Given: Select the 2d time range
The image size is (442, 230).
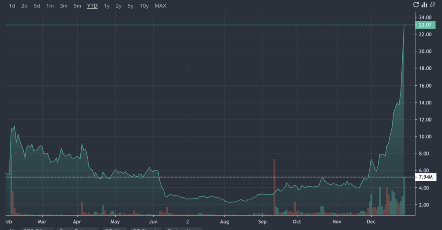Looking at the screenshot, I should pyautogui.click(x=25, y=6).
